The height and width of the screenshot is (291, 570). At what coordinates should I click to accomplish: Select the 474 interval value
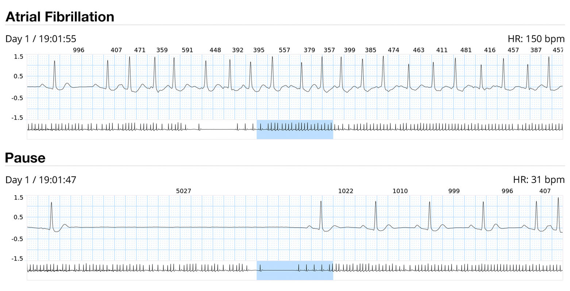[393, 50]
